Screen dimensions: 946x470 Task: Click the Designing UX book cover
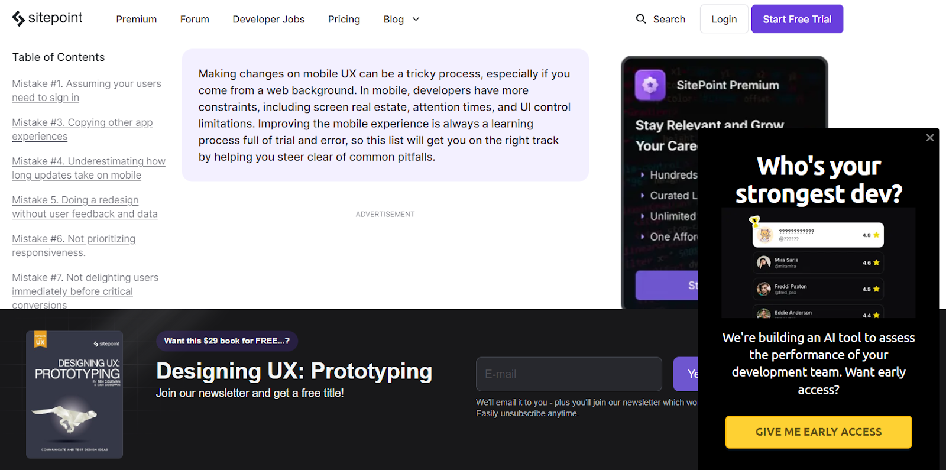[74, 394]
